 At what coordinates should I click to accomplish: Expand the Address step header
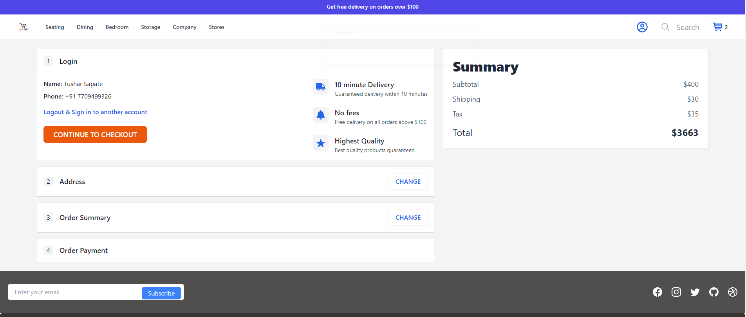[235, 181]
